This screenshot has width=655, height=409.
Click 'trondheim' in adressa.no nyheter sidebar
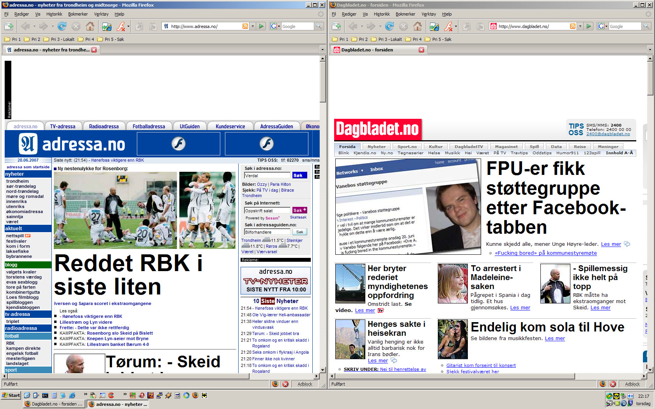pos(18,181)
